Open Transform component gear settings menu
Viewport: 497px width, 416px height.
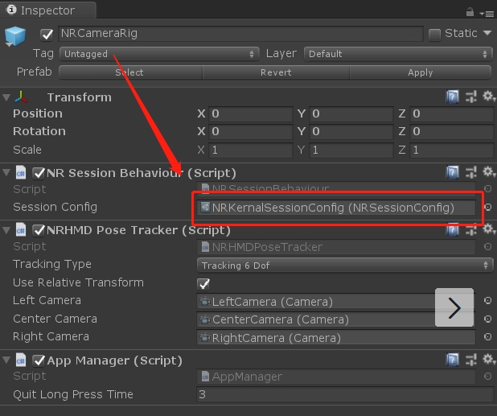click(487, 97)
